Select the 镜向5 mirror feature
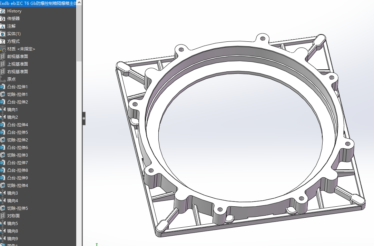This screenshot has width=374, height=246. click(12, 224)
